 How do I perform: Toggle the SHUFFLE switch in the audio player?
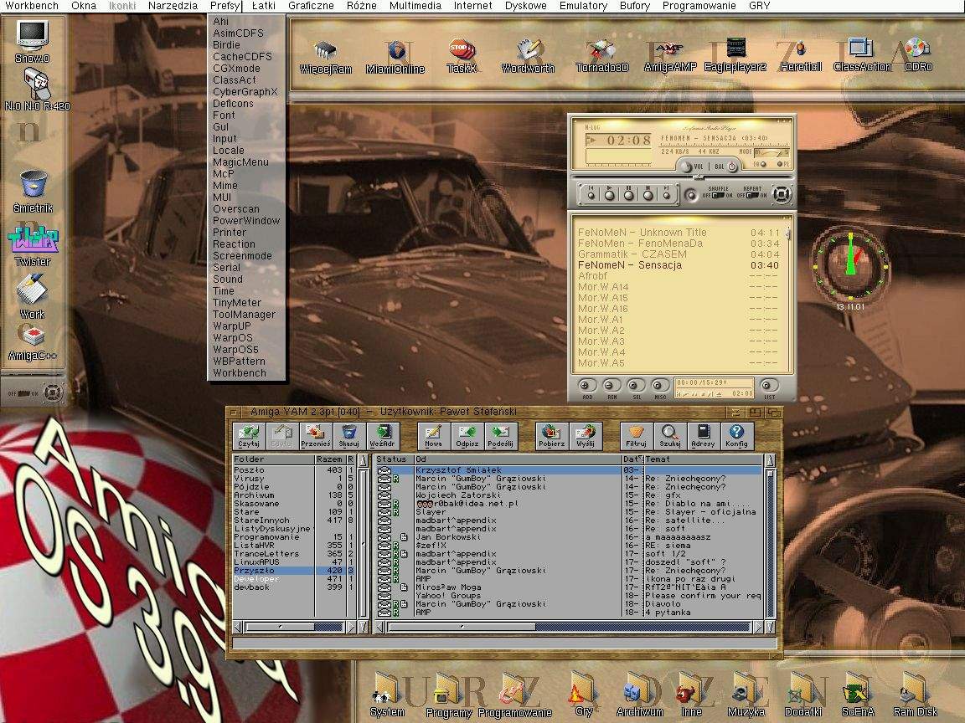click(718, 196)
